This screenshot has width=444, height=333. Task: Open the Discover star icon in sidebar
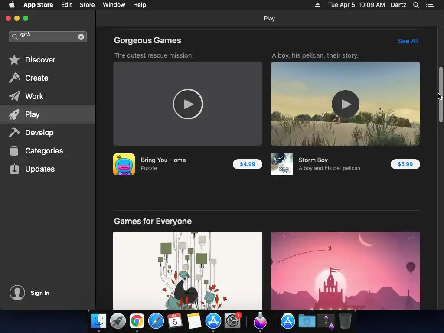coord(14,60)
